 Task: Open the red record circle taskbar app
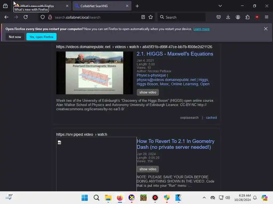click(155, 198)
